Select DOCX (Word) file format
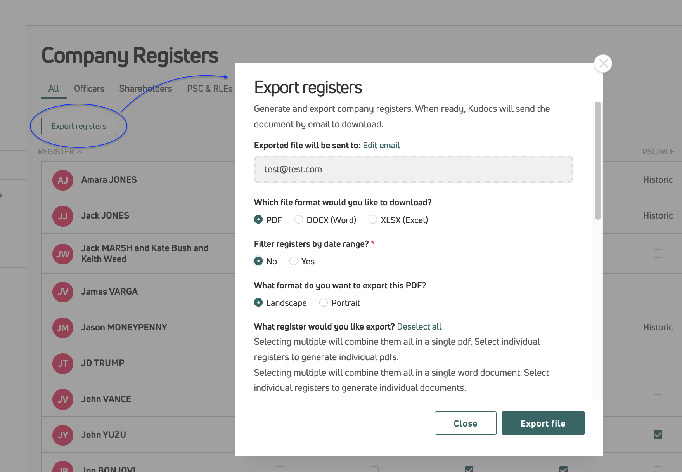682x472 pixels. (x=299, y=220)
